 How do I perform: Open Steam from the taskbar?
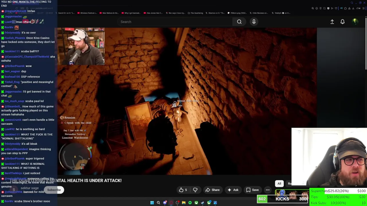pos(202,203)
